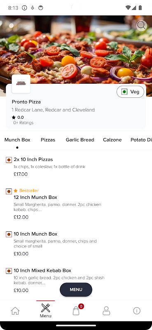Select the Munch Box category tab

[x=17, y=140]
